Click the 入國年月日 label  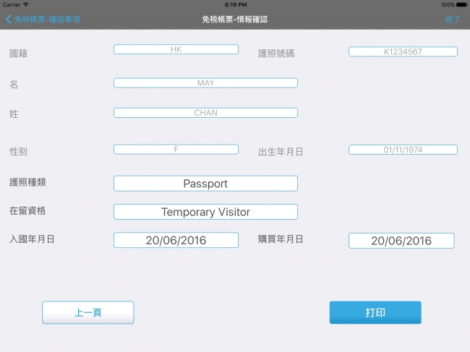[32, 239]
